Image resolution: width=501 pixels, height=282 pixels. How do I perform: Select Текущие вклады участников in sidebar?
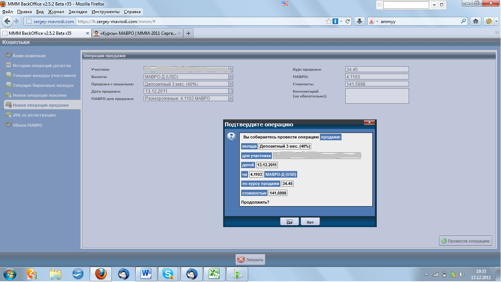tap(44, 75)
